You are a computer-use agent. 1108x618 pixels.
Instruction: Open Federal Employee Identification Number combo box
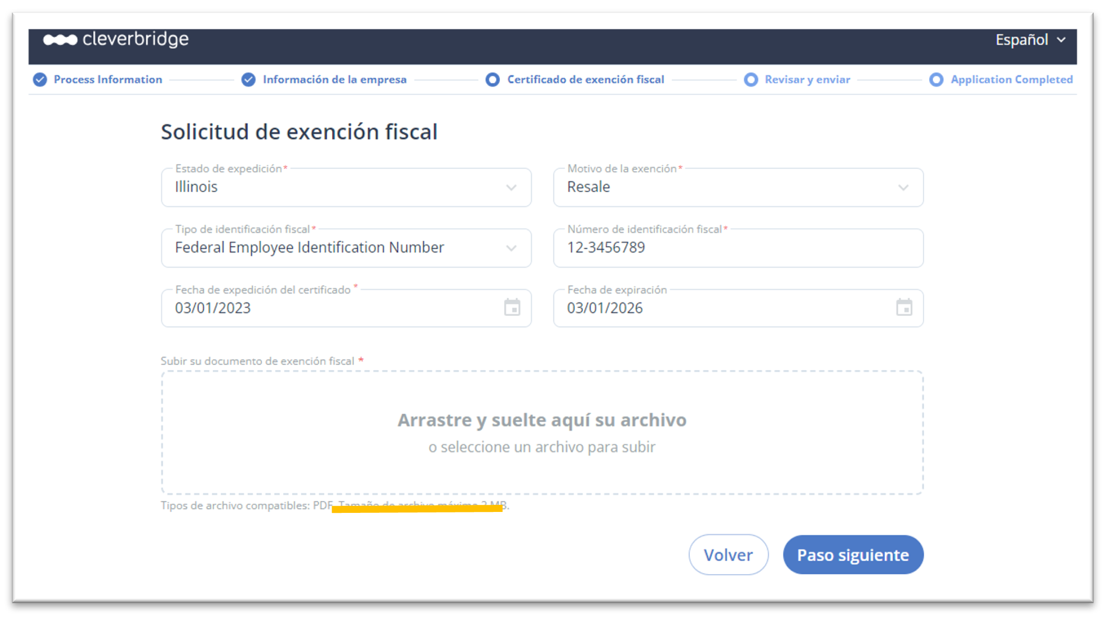346,248
